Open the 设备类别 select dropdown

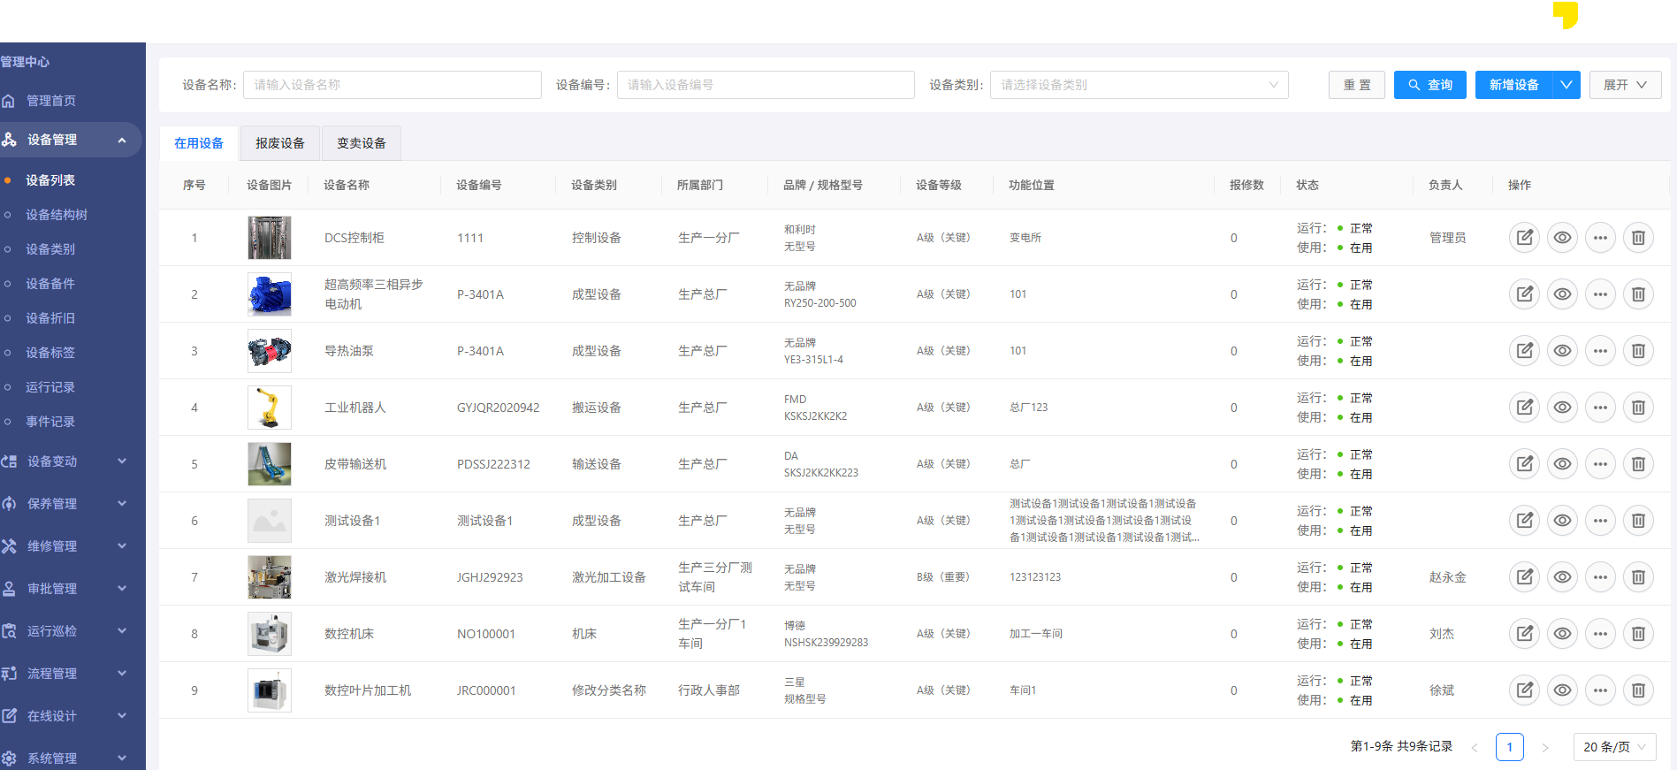coord(1139,85)
